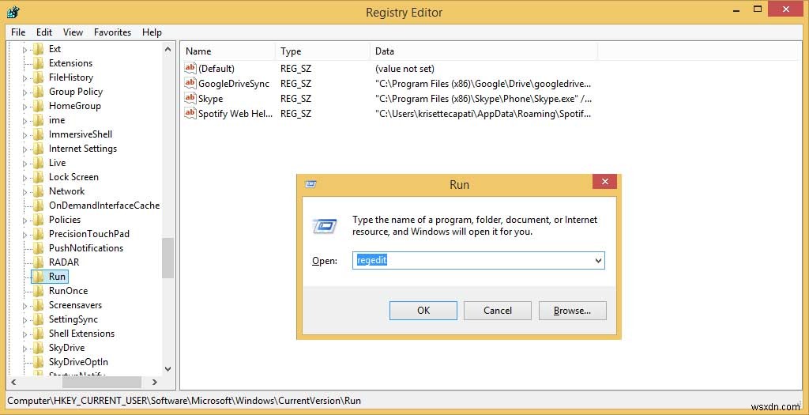The height and width of the screenshot is (415, 809).
Task: Click the Type column header
Action: pyautogui.click(x=323, y=51)
